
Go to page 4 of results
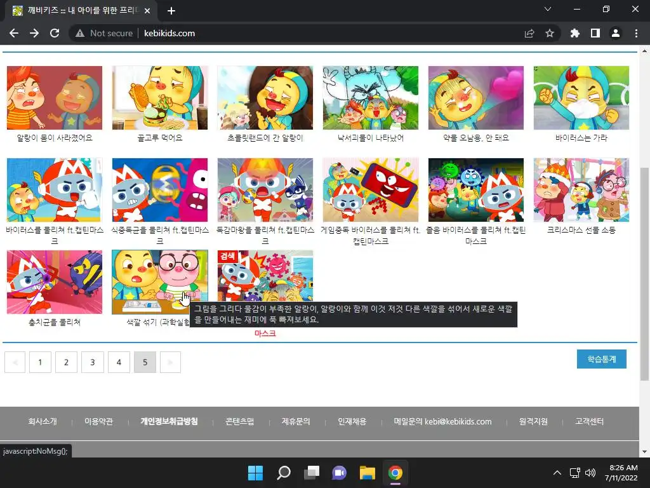119,362
